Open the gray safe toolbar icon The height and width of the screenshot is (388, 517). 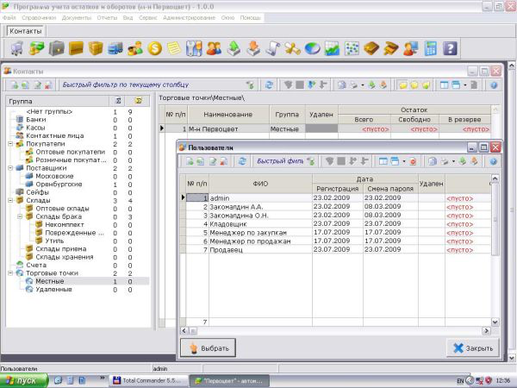pyautogui.click(x=56, y=49)
